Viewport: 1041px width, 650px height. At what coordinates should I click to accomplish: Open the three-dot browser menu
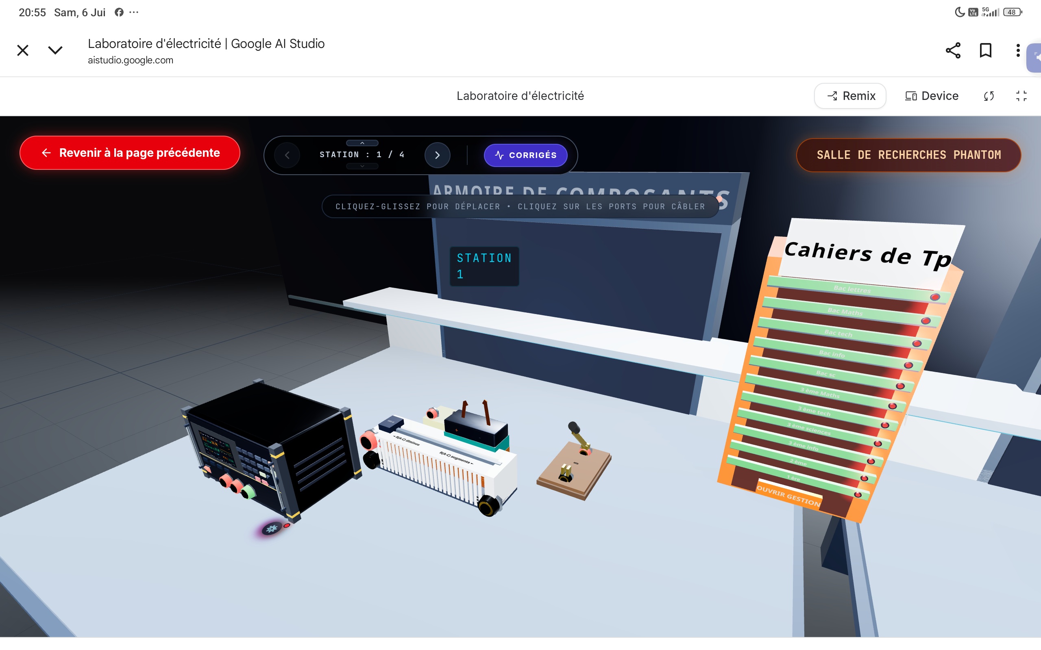[x=1018, y=50]
